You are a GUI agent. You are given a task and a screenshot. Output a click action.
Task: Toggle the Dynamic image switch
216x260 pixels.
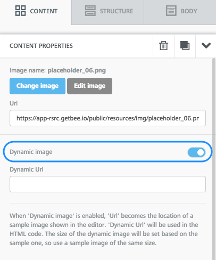tap(196, 152)
